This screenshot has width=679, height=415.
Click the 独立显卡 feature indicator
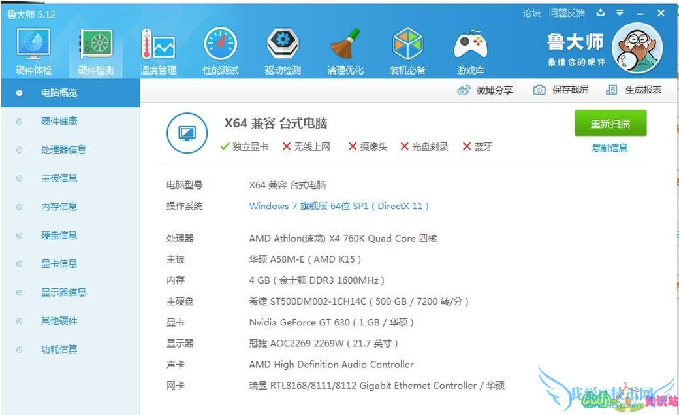[244, 147]
